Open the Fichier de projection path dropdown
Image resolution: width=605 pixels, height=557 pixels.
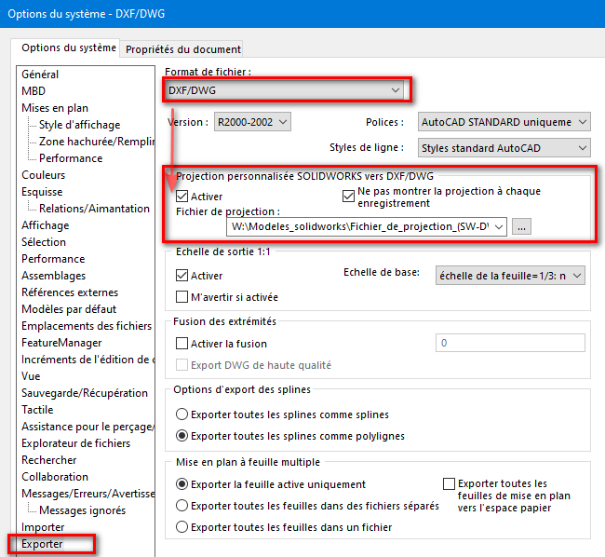[x=368, y=226]
